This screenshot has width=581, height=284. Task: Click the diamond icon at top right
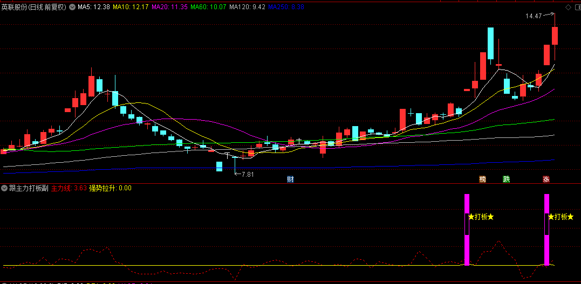[568, 8]
